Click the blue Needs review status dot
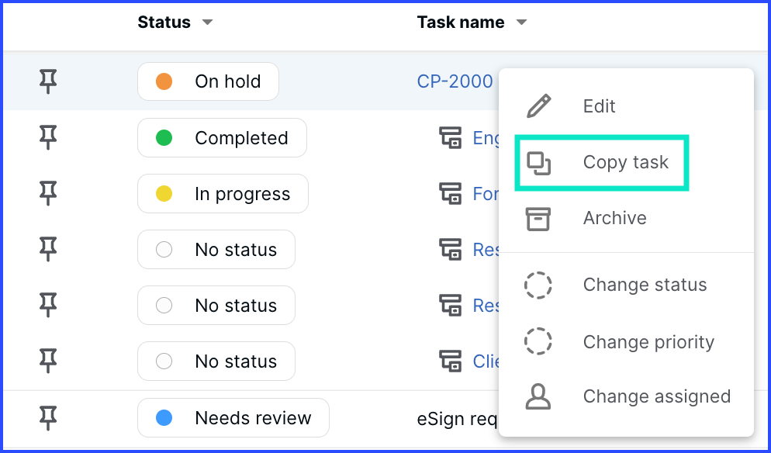This screenshot has width=771, height=453. click(x=164, y=418)
